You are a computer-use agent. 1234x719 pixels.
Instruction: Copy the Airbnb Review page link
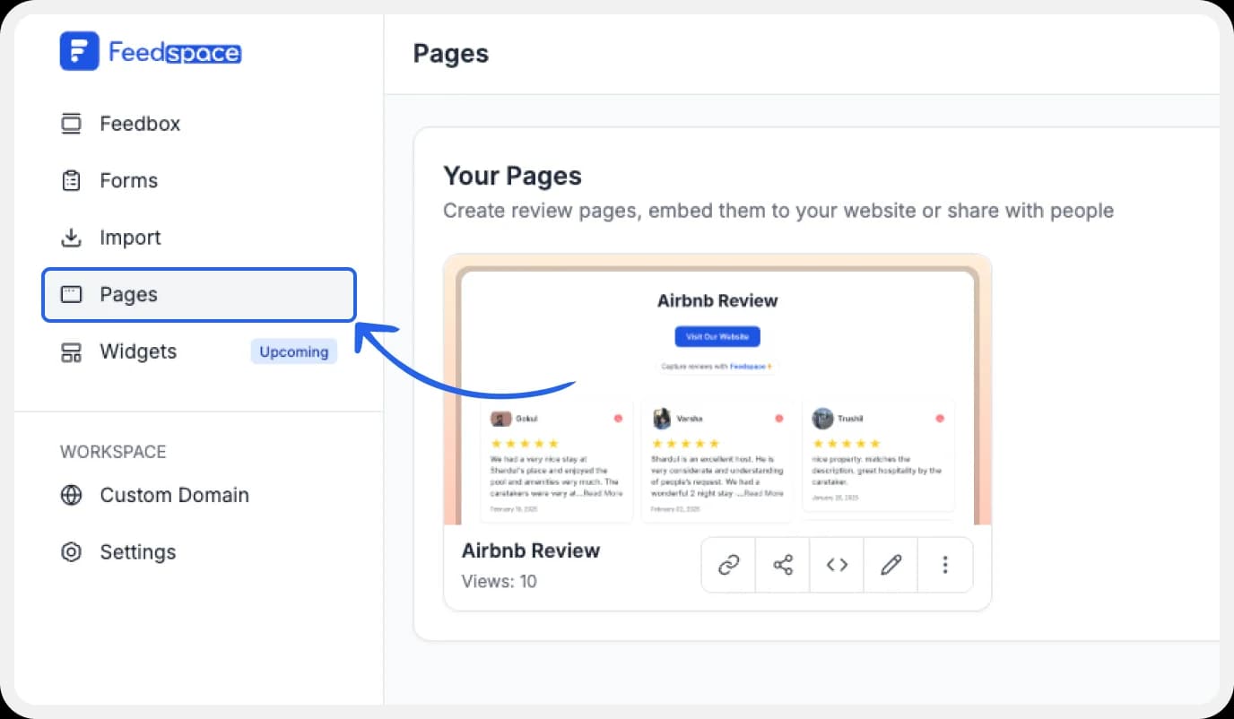(x=729, y=565)
